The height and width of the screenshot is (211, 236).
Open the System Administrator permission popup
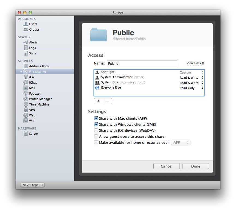click(191, 78)
